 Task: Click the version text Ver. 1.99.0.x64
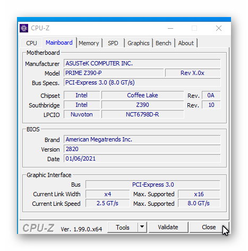81,229
